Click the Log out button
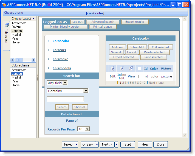This screenshot has width=195, height=156. (x=77, y=22)
